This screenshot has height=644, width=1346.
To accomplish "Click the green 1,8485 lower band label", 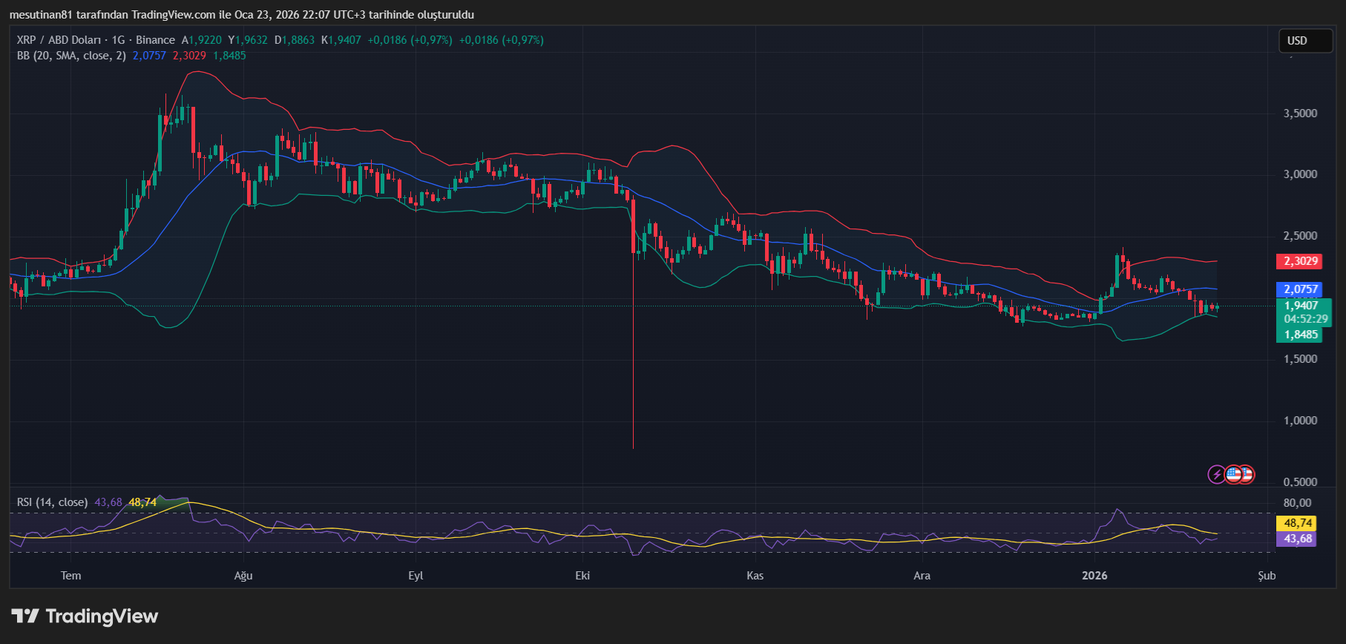I will pos(1301,335).
